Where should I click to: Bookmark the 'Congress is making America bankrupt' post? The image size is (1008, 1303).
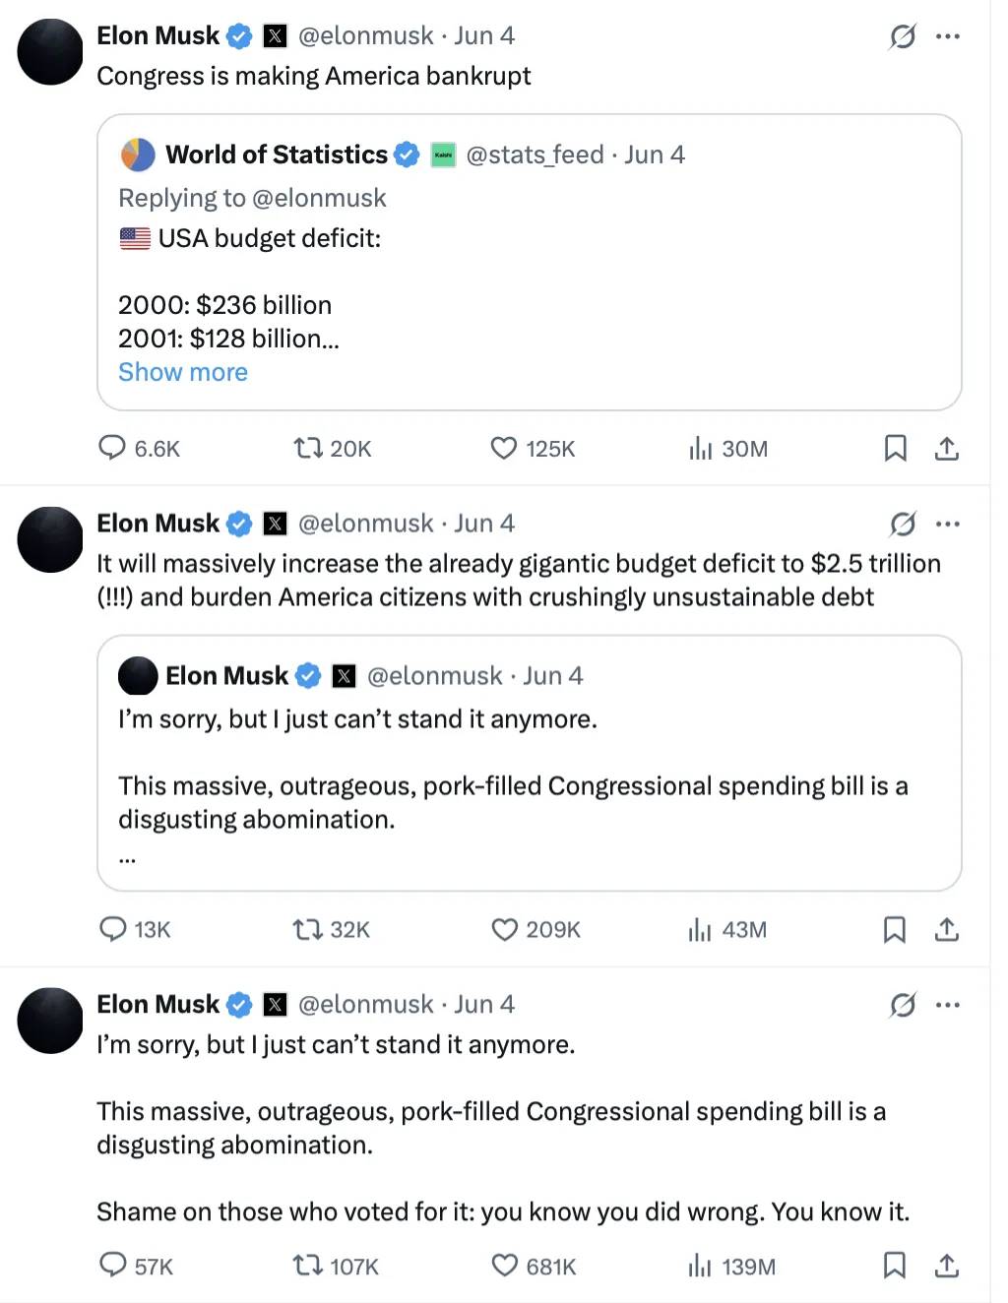pyautogui.click(x=895, y=448)
